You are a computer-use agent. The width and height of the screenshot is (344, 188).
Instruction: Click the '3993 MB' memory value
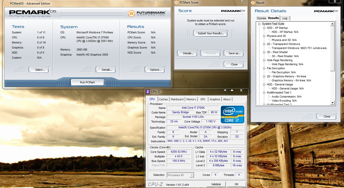82,50
